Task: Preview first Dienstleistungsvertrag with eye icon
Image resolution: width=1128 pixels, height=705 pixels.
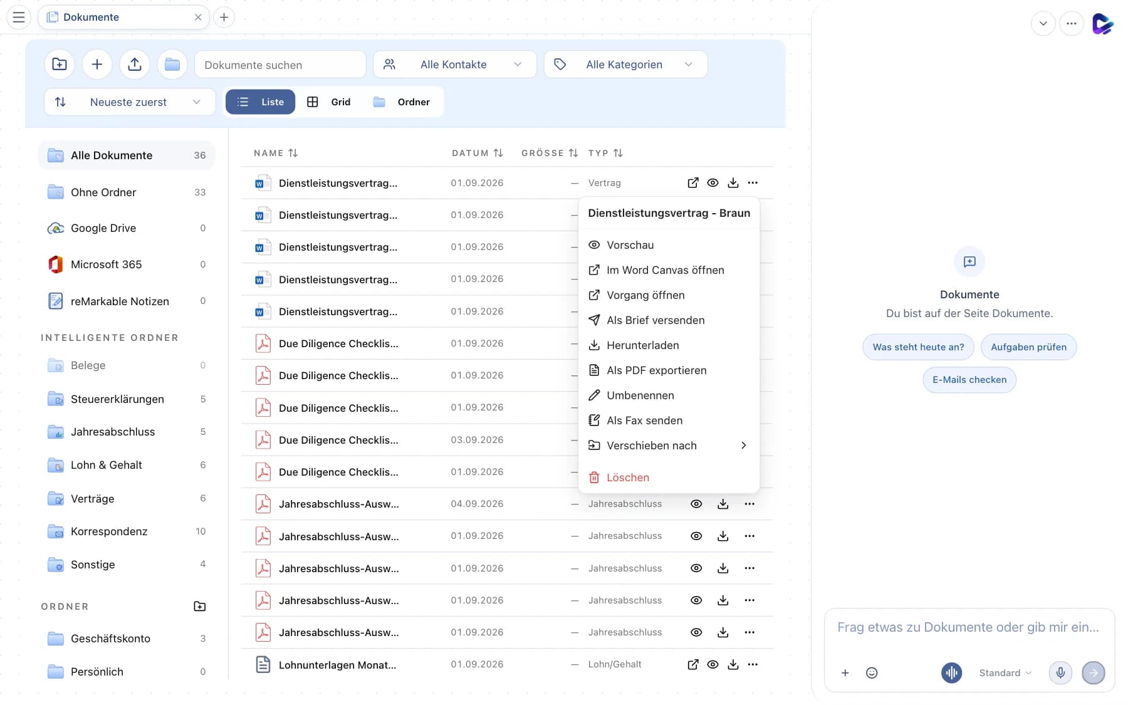Action: click(713, 183)
